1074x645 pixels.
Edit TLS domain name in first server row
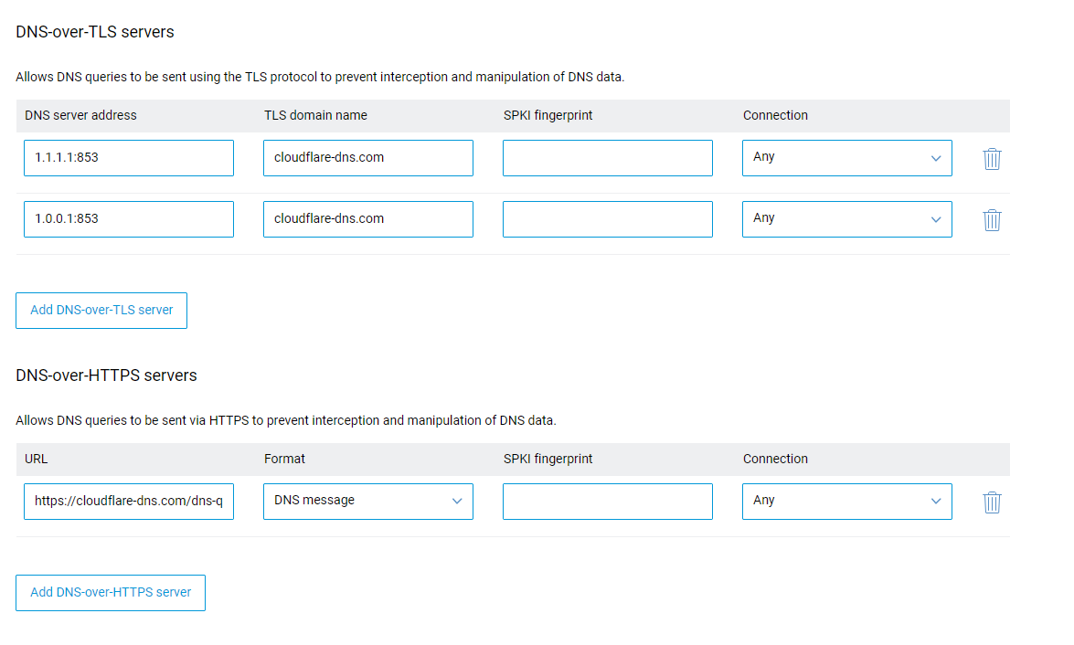(367, 158)
